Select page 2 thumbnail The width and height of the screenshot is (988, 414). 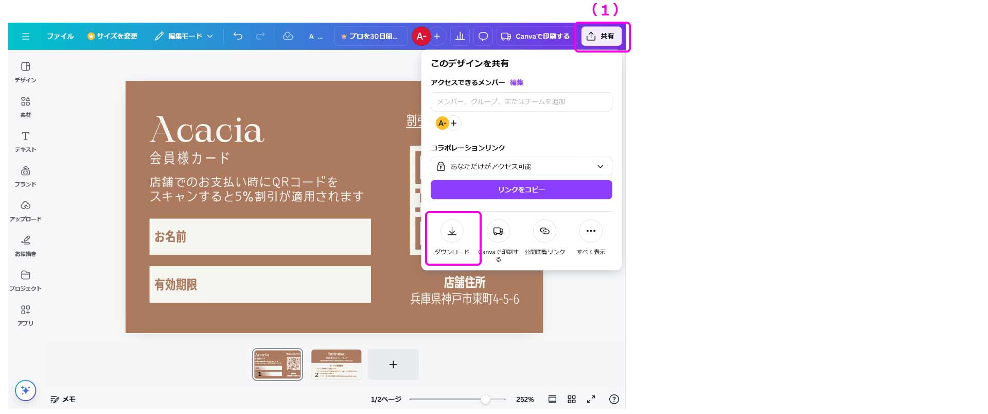pyautogui.click(x=336, y=364)
